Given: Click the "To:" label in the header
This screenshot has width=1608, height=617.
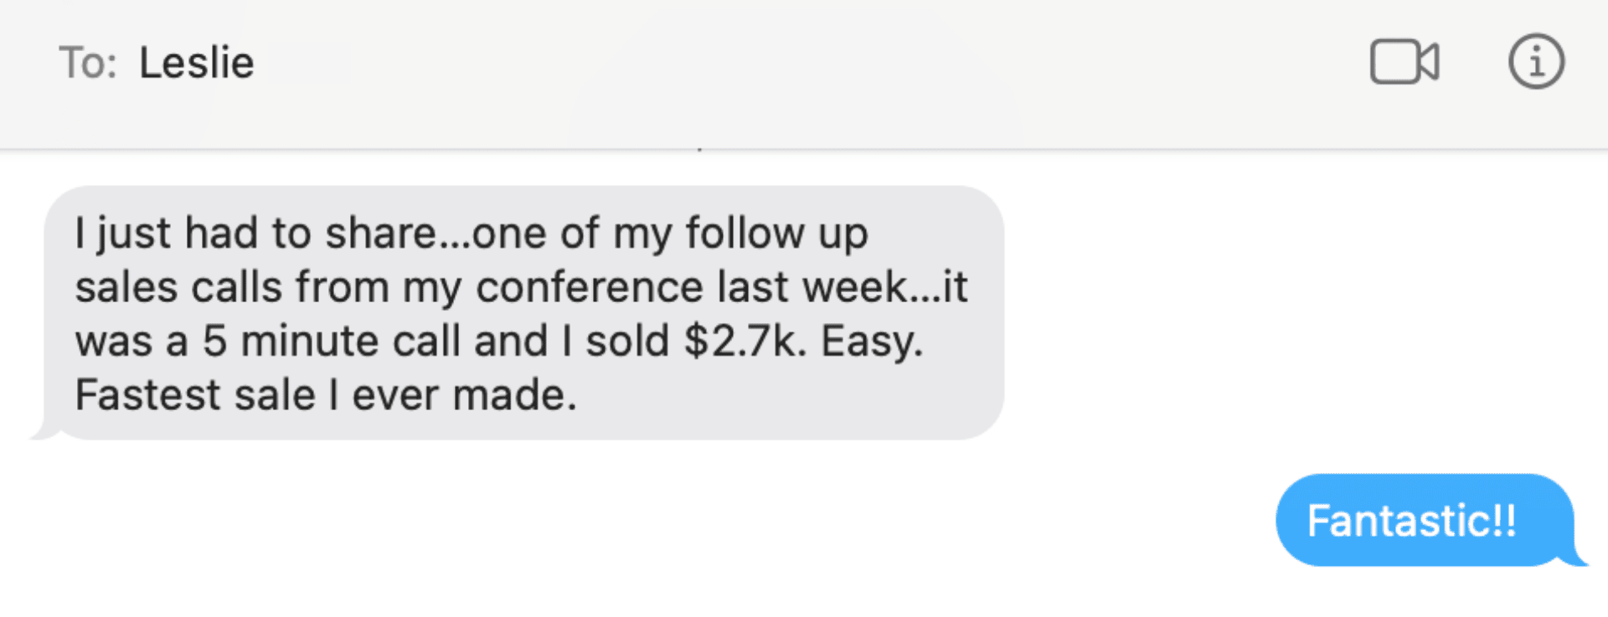Looking at the screenshot, I should [88, 63].
